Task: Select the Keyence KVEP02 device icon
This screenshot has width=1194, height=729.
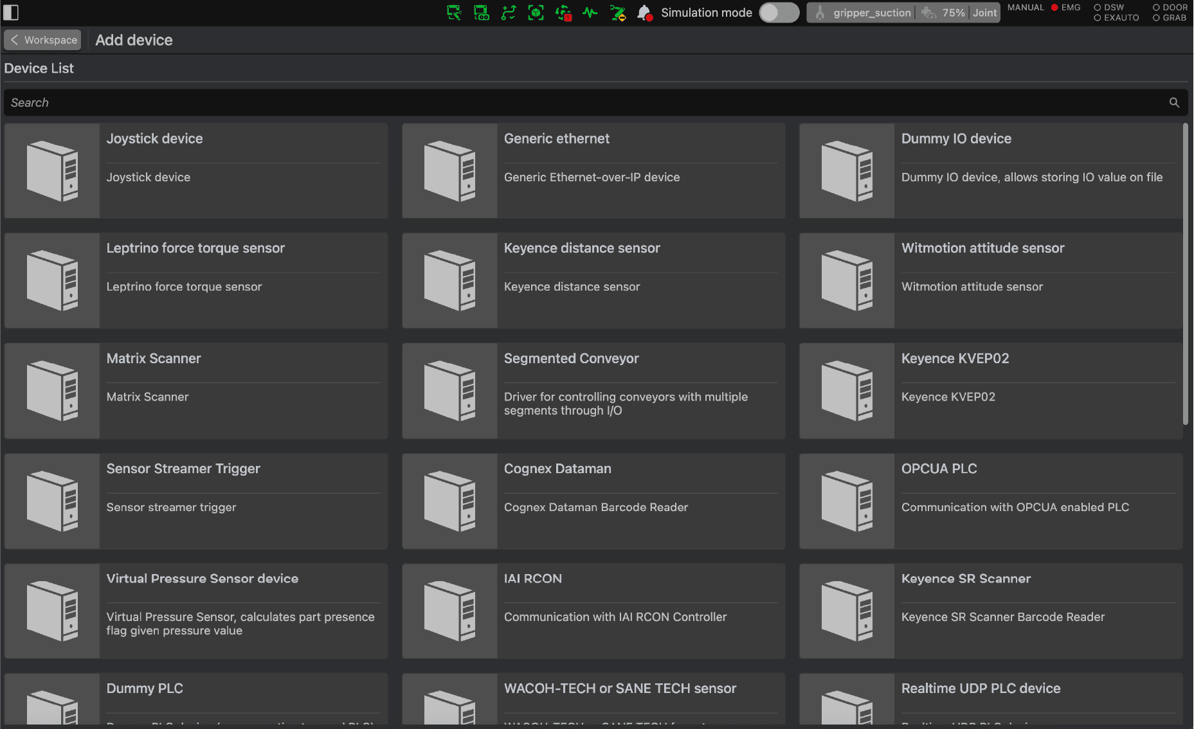Action: coord(847,391)
